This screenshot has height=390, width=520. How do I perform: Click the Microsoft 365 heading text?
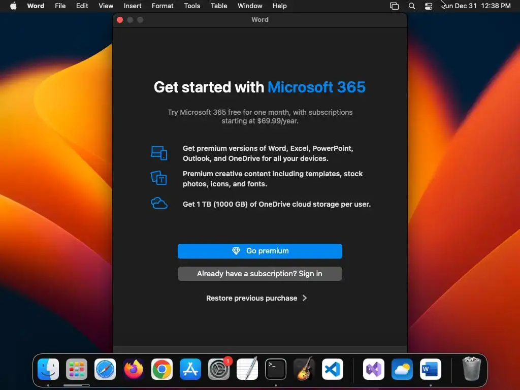[x=316, y=87]
